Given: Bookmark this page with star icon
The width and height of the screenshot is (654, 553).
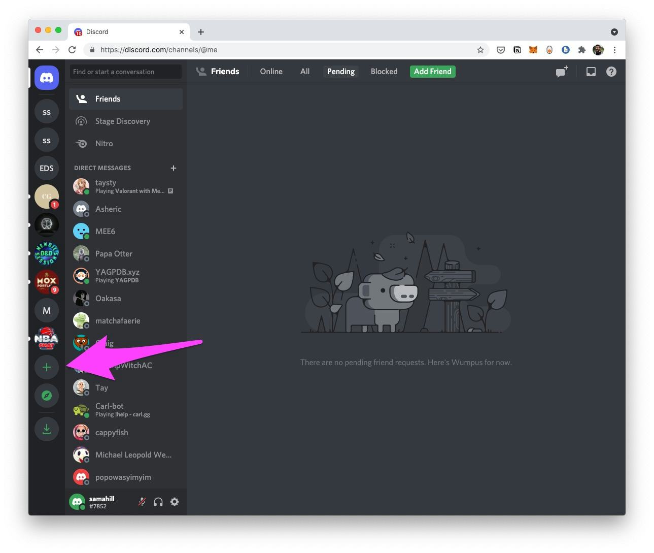Looking at the screenshot, I should point(480,50).
